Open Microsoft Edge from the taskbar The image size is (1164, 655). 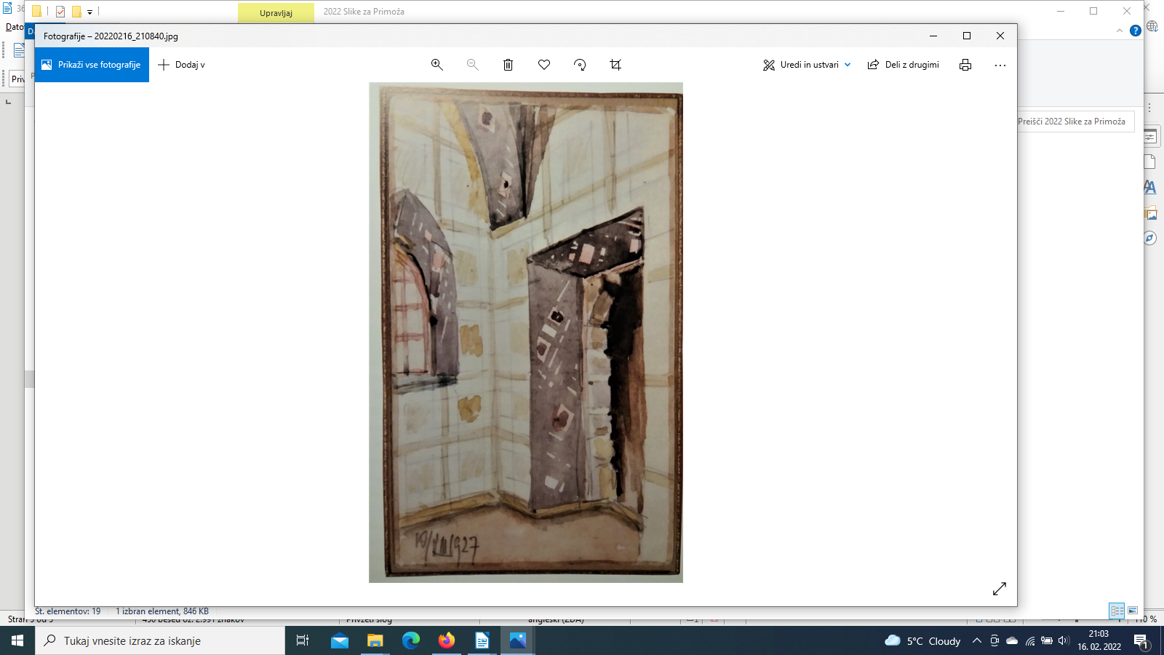411,641
